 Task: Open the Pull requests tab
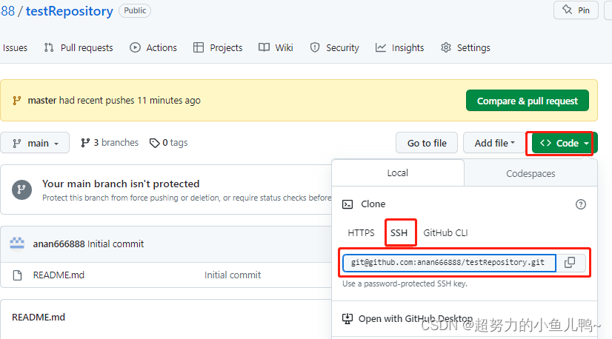pos(79,47)
